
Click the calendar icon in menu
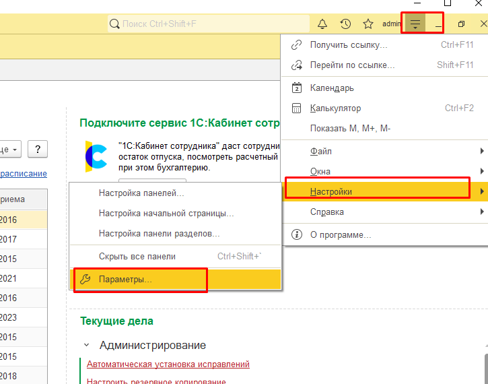click(x=297, y=88)
